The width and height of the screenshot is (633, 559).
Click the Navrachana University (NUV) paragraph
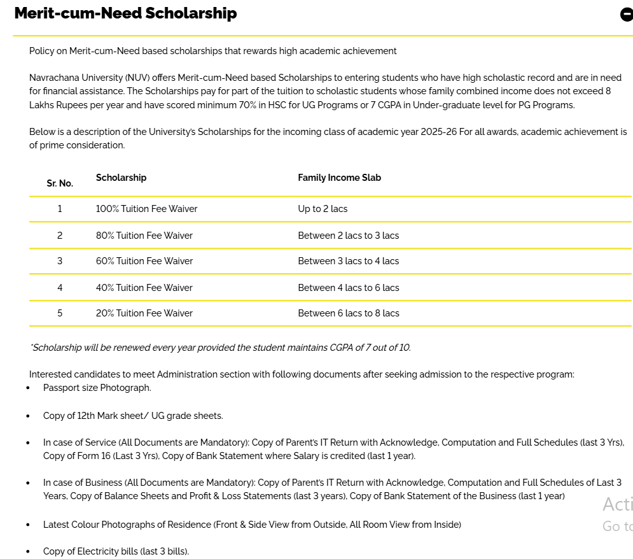point(325,91)
